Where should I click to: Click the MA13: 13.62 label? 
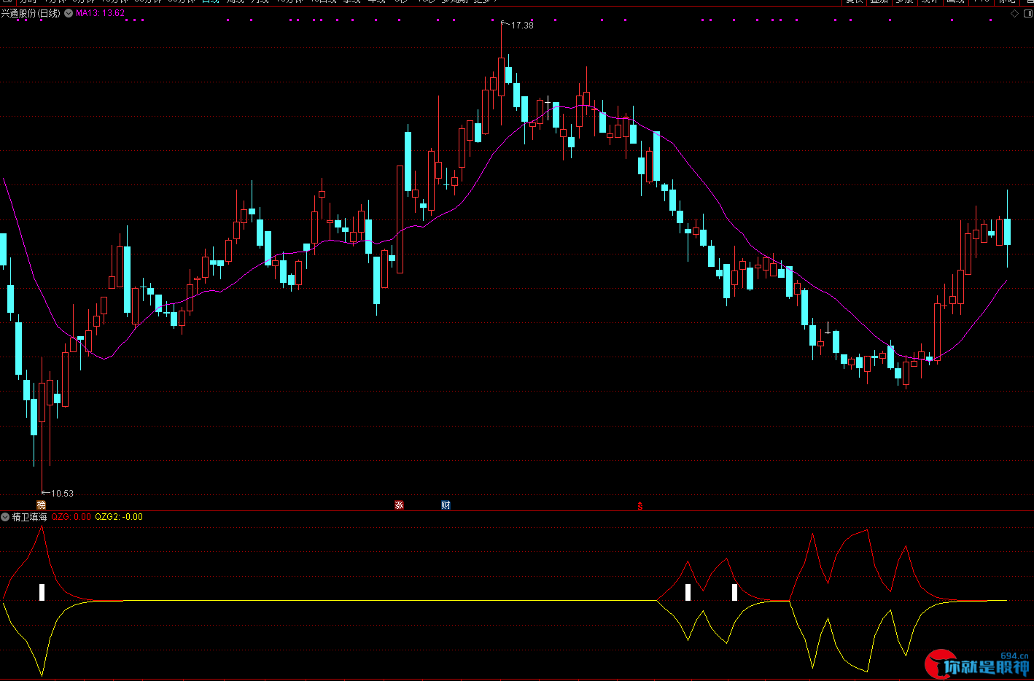point(100,13)
